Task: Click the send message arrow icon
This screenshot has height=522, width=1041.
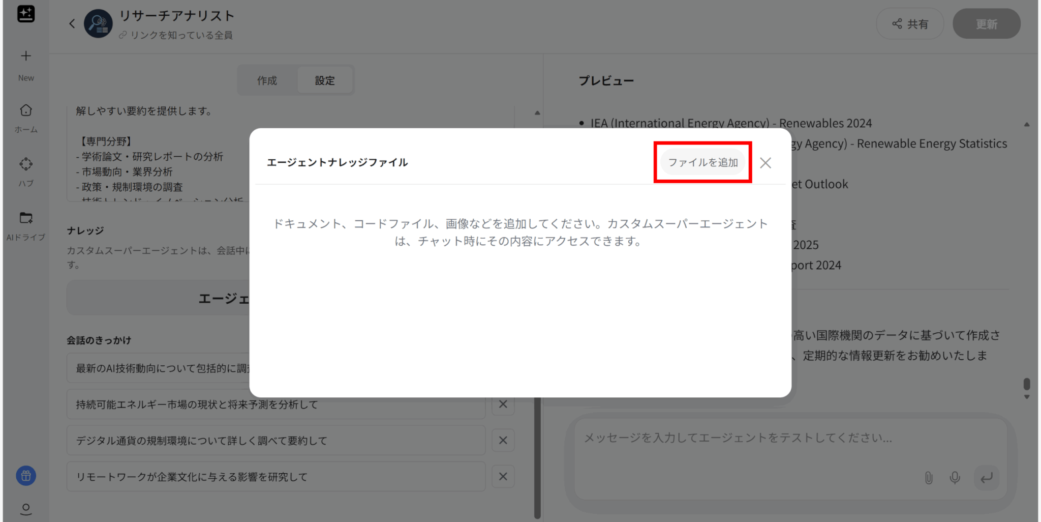Action: pyautogui.click(x=986, y=478)
